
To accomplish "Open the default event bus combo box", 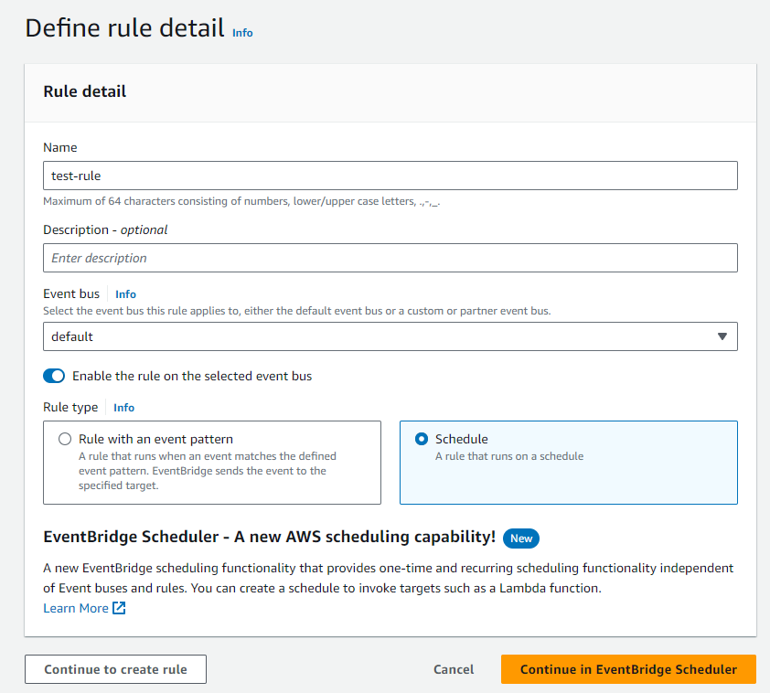I will 390,336.
